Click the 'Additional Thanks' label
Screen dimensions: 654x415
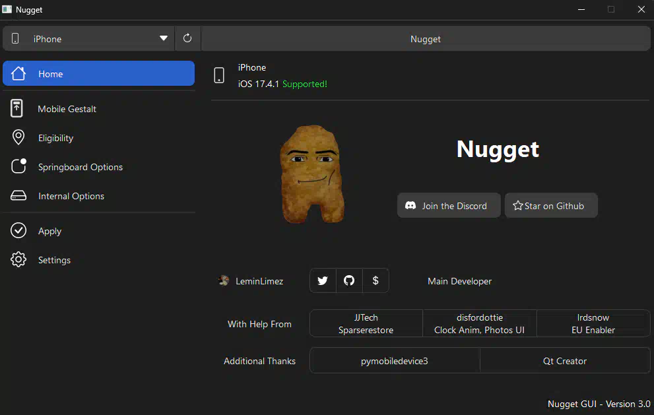(x=259, y=361)
